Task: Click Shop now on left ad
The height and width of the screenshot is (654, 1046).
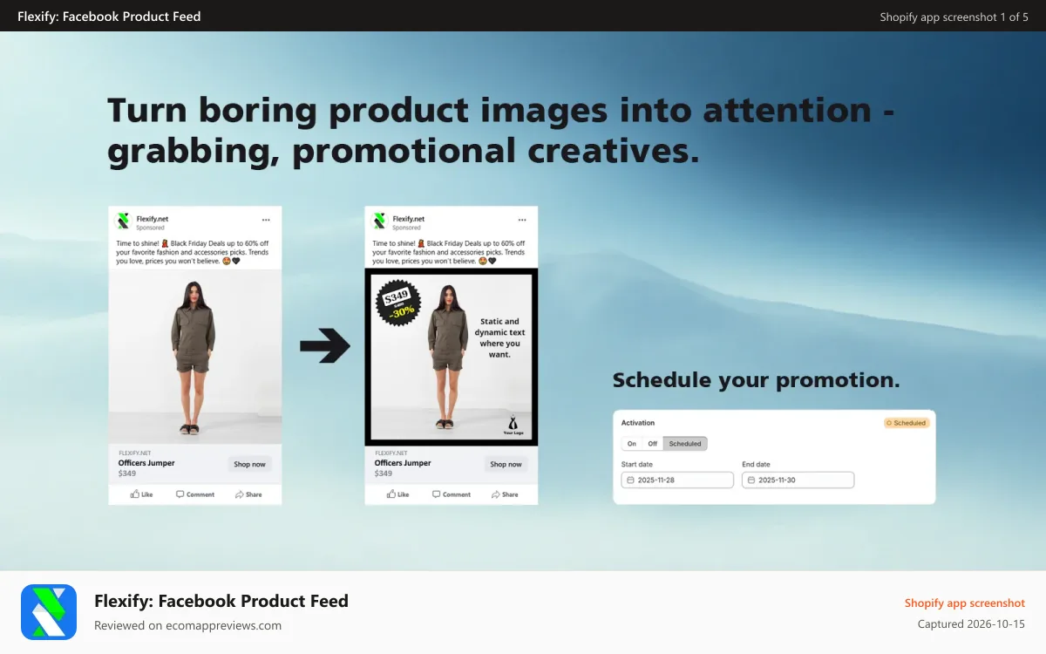Action: [249, 464]
